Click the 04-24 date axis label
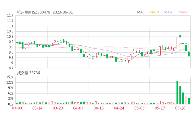 click(119, 108)
